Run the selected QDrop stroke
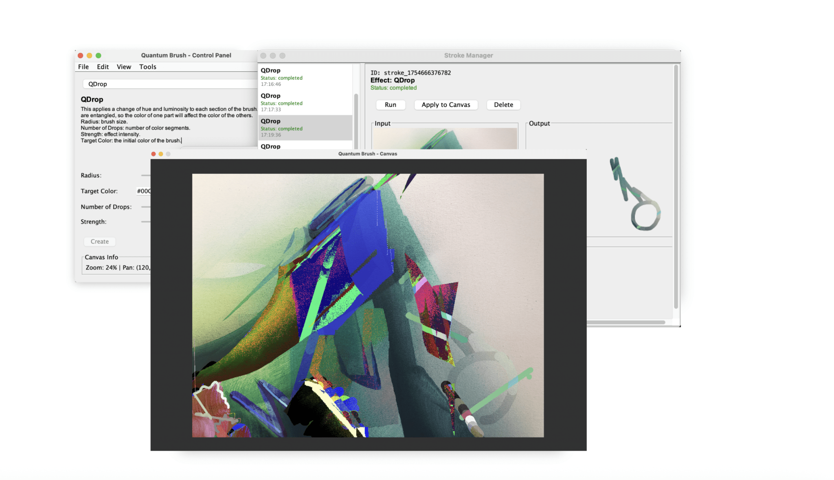 [390, 105]
